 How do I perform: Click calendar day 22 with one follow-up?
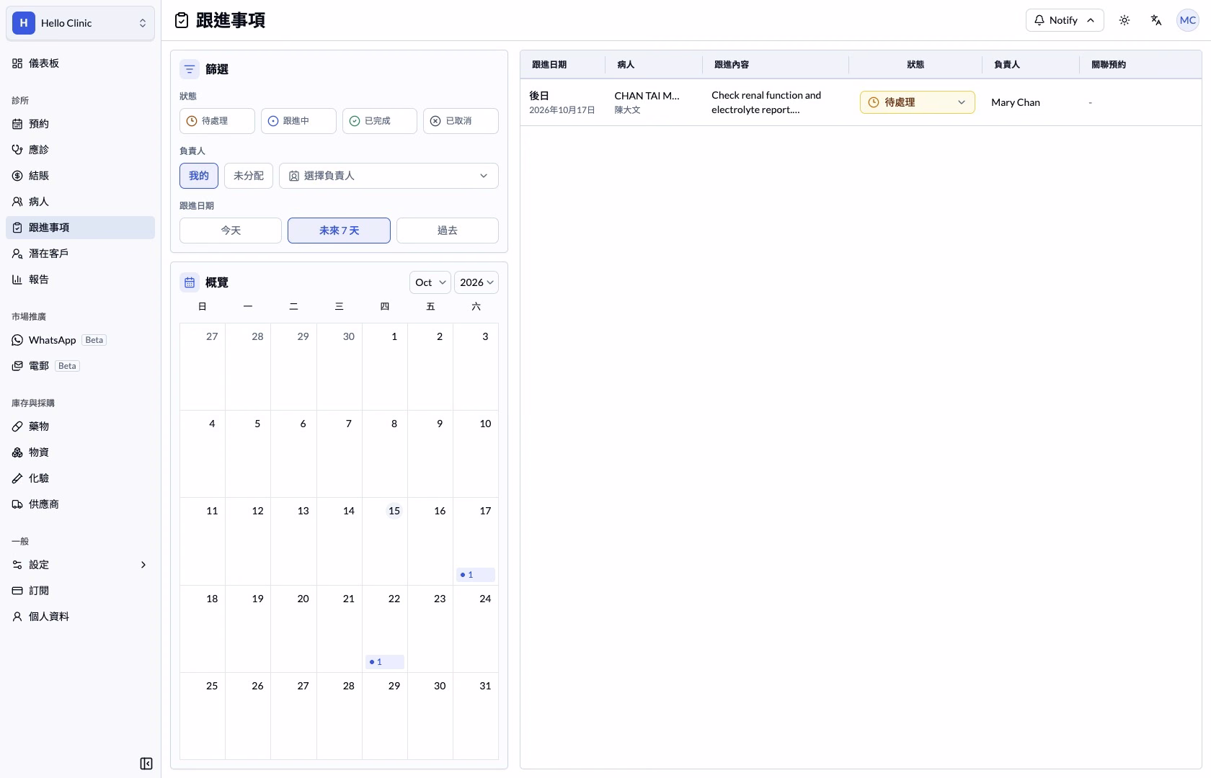385,629
